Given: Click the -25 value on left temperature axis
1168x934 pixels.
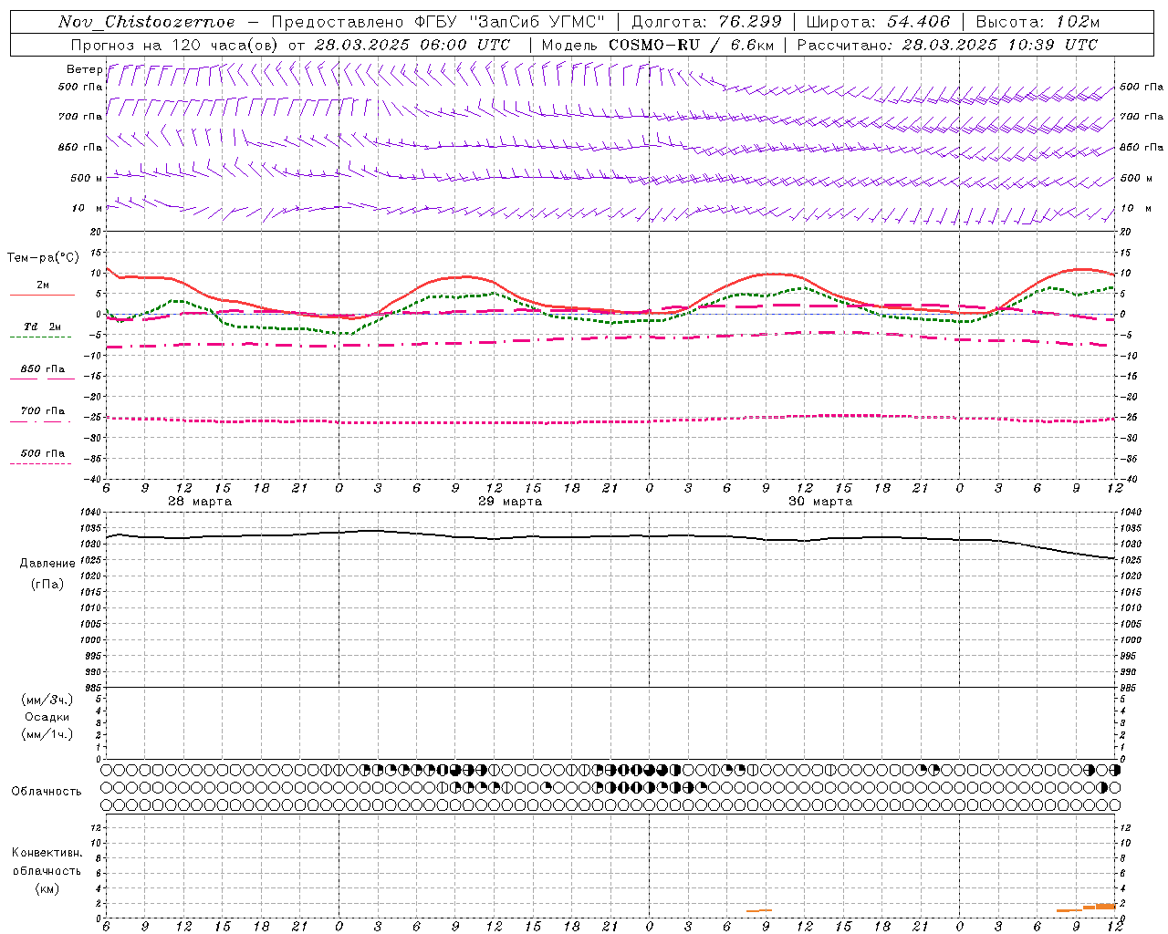Looking at the screenshot, I should click(x=95, y=418).
